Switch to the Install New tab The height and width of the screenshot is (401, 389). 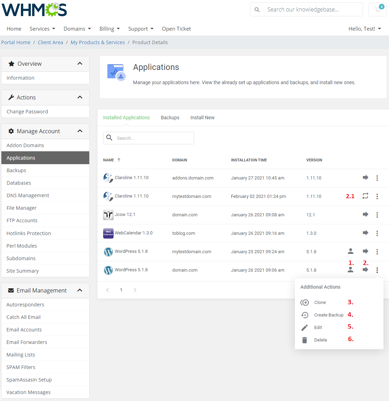pos(202,118)
